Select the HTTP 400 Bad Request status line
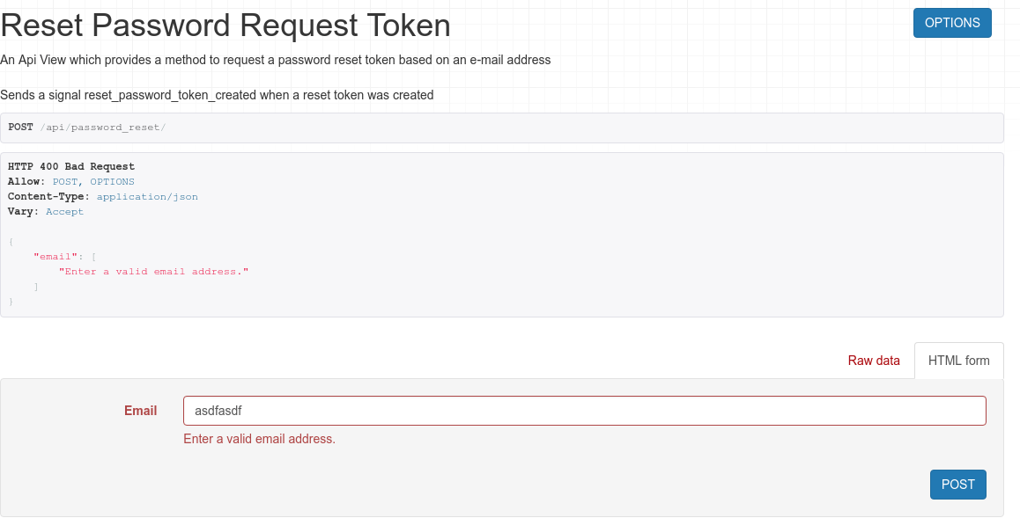1020x518 pixels. coord(70,166)
